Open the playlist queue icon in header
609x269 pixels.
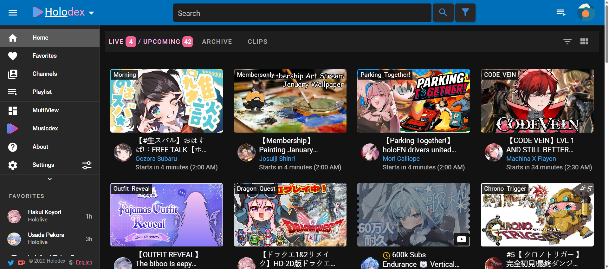tap(561, 13)
